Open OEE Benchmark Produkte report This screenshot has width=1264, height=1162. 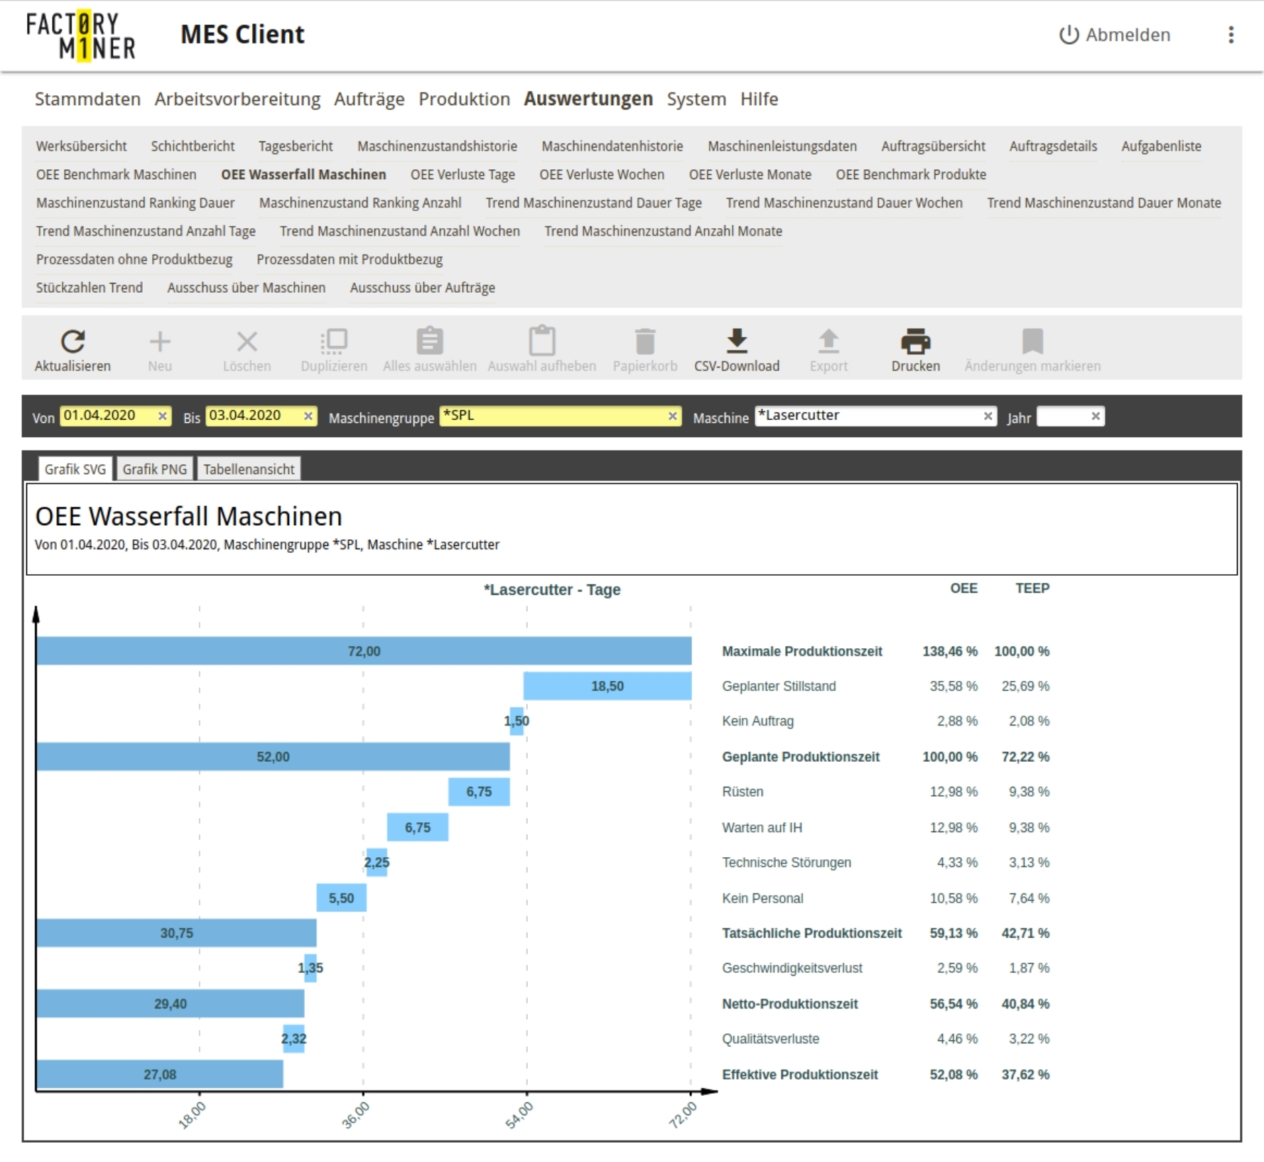(911, 175)
